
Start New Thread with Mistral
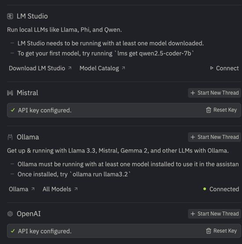tap(214, 93)
